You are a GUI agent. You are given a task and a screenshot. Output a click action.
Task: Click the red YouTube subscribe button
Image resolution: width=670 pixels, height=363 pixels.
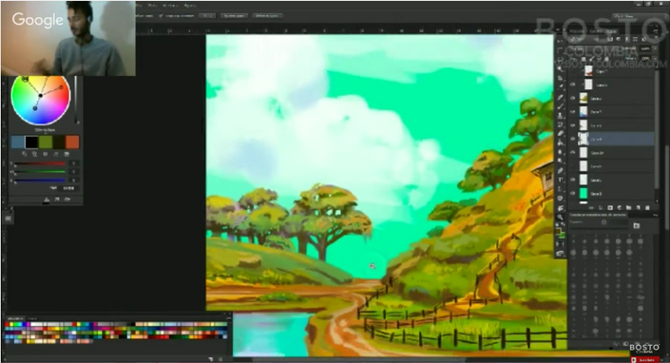[644, 360]
